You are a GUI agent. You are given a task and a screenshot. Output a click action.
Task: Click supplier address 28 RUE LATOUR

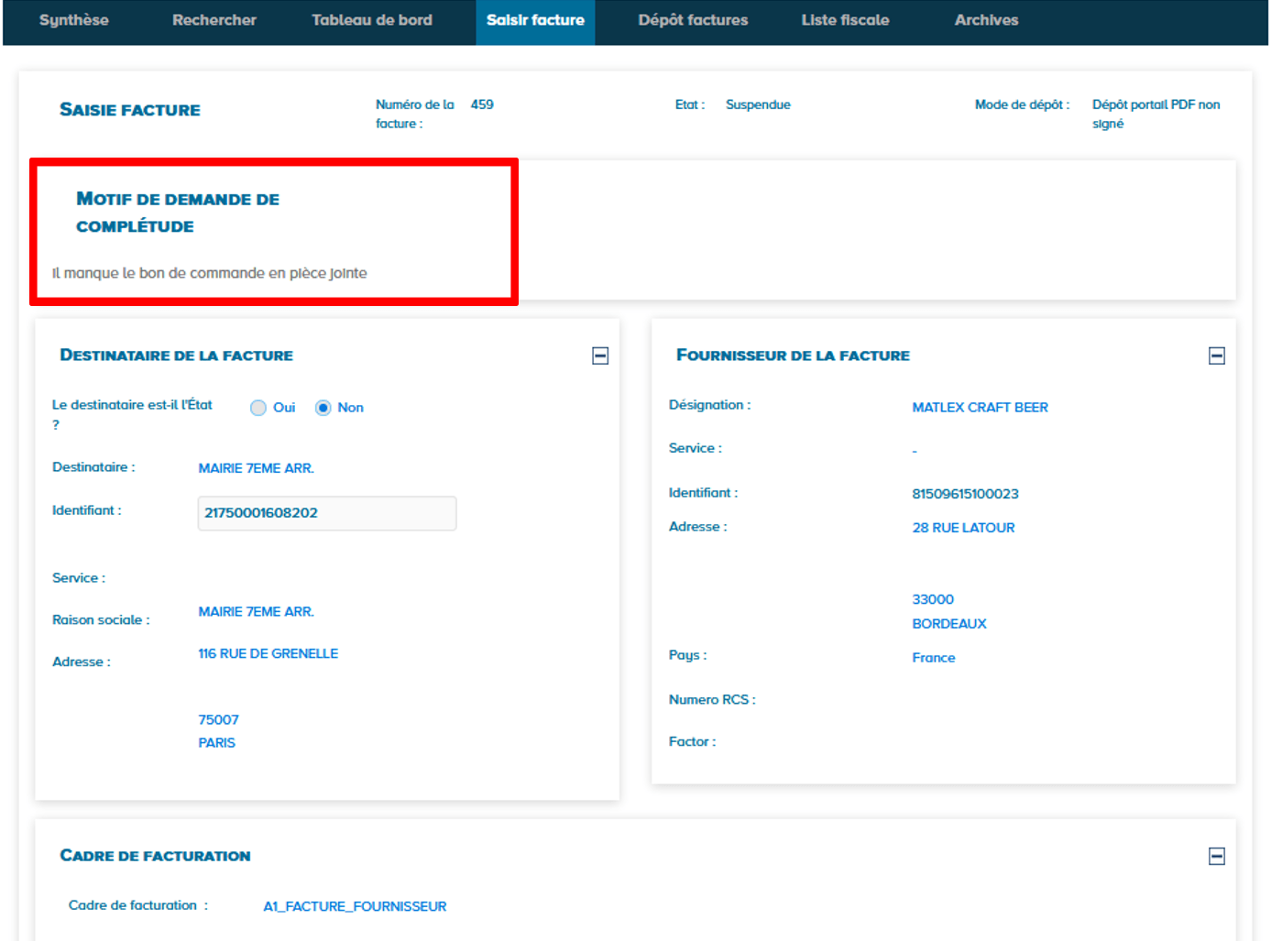pos(963,528)
